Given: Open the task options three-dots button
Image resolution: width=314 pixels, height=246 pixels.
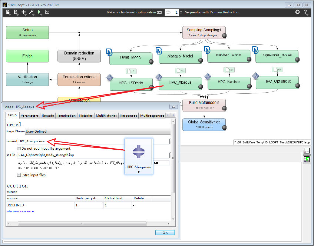Looking at the screenshot, I should pyautogui.click(x=159, y=12).
